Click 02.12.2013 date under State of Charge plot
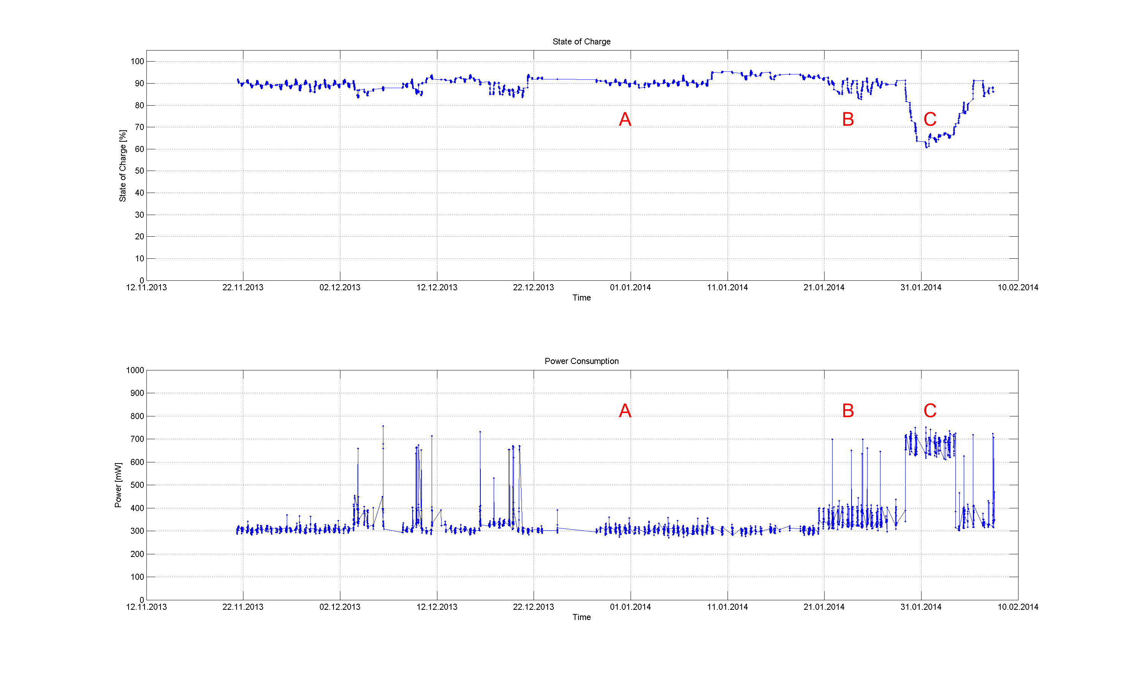The image size is (1125, 674). 340,288
